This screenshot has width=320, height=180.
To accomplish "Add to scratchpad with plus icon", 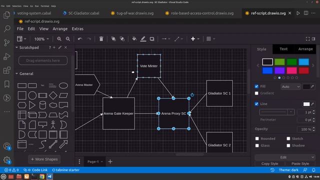I will 54,47.
